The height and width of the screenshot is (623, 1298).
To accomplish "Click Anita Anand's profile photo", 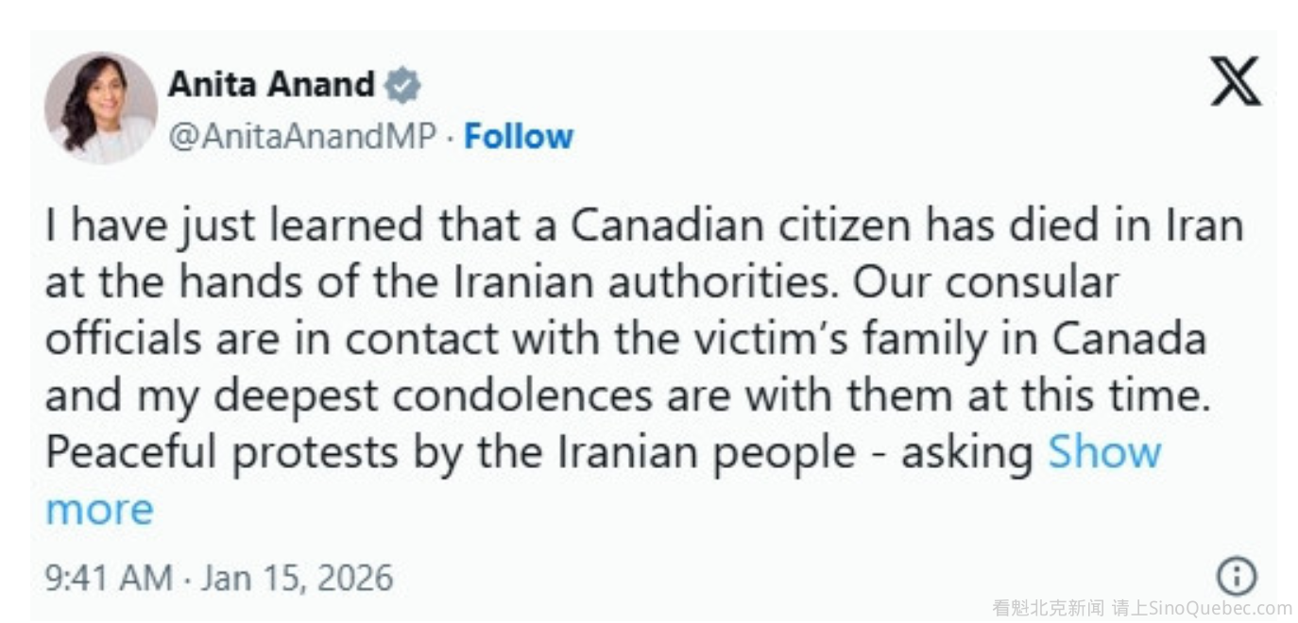I will (100, 108).
